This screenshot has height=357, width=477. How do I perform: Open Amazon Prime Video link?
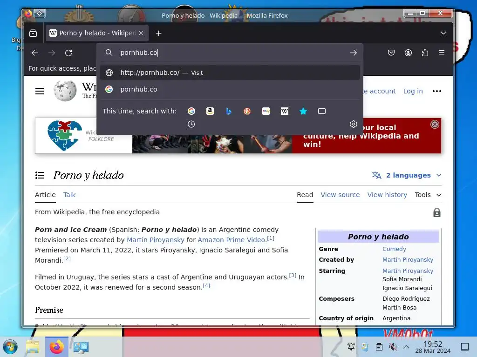[231, 240]
